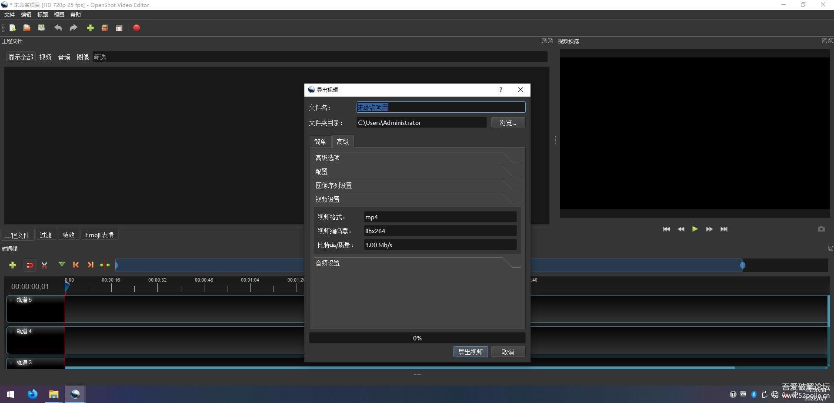Click the Save Project icon
834x403 pixels.
point(41,28)
